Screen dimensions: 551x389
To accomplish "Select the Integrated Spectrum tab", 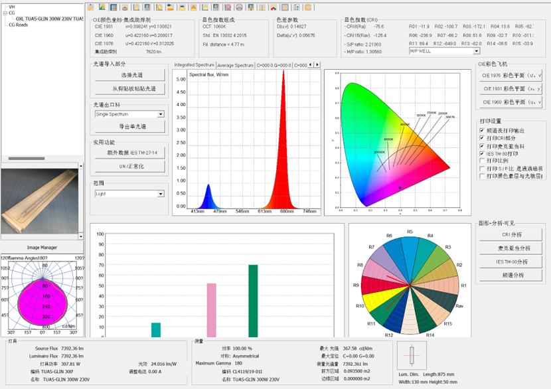I will tap(193, 65).
